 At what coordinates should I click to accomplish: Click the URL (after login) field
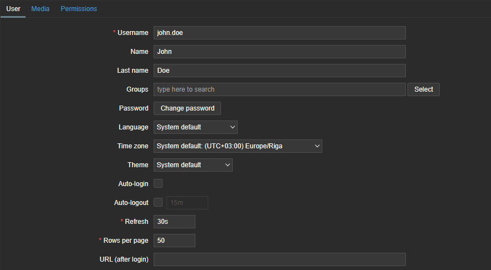[x=279, y=259]
